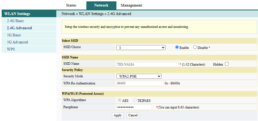
Task: Expand the SSID Choice dropdown
Action: 141,48
